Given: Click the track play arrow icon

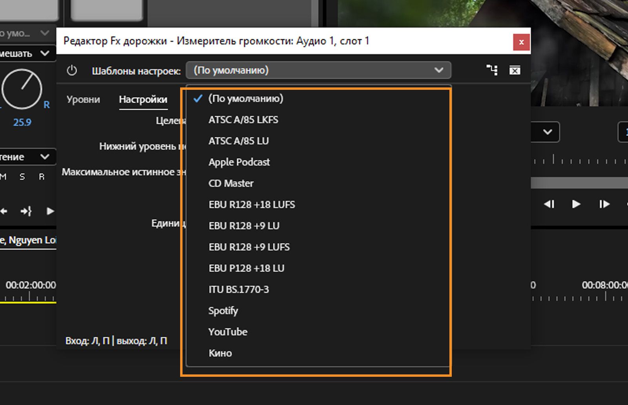Looking at the screenshot, I should (x=50, y=211).
